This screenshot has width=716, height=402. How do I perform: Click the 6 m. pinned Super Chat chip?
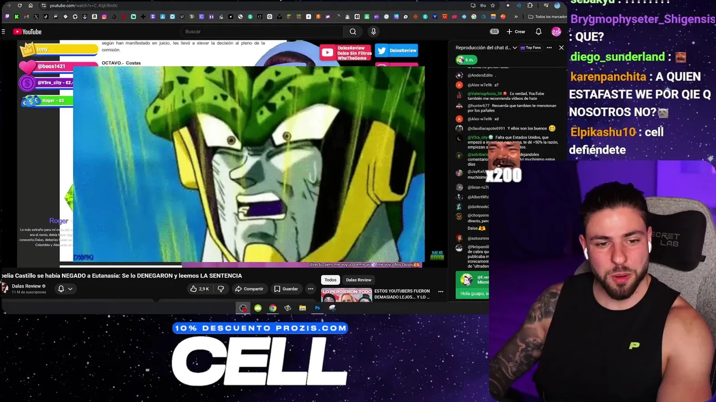[465, 60]
